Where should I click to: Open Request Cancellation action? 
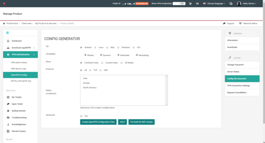click(x=242, y=92)
